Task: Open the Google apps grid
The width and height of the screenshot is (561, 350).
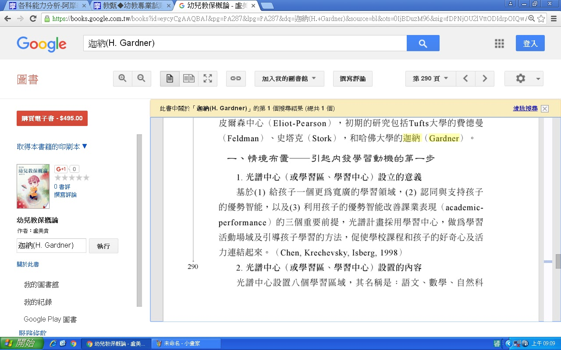Action: [x=499, y=43]
